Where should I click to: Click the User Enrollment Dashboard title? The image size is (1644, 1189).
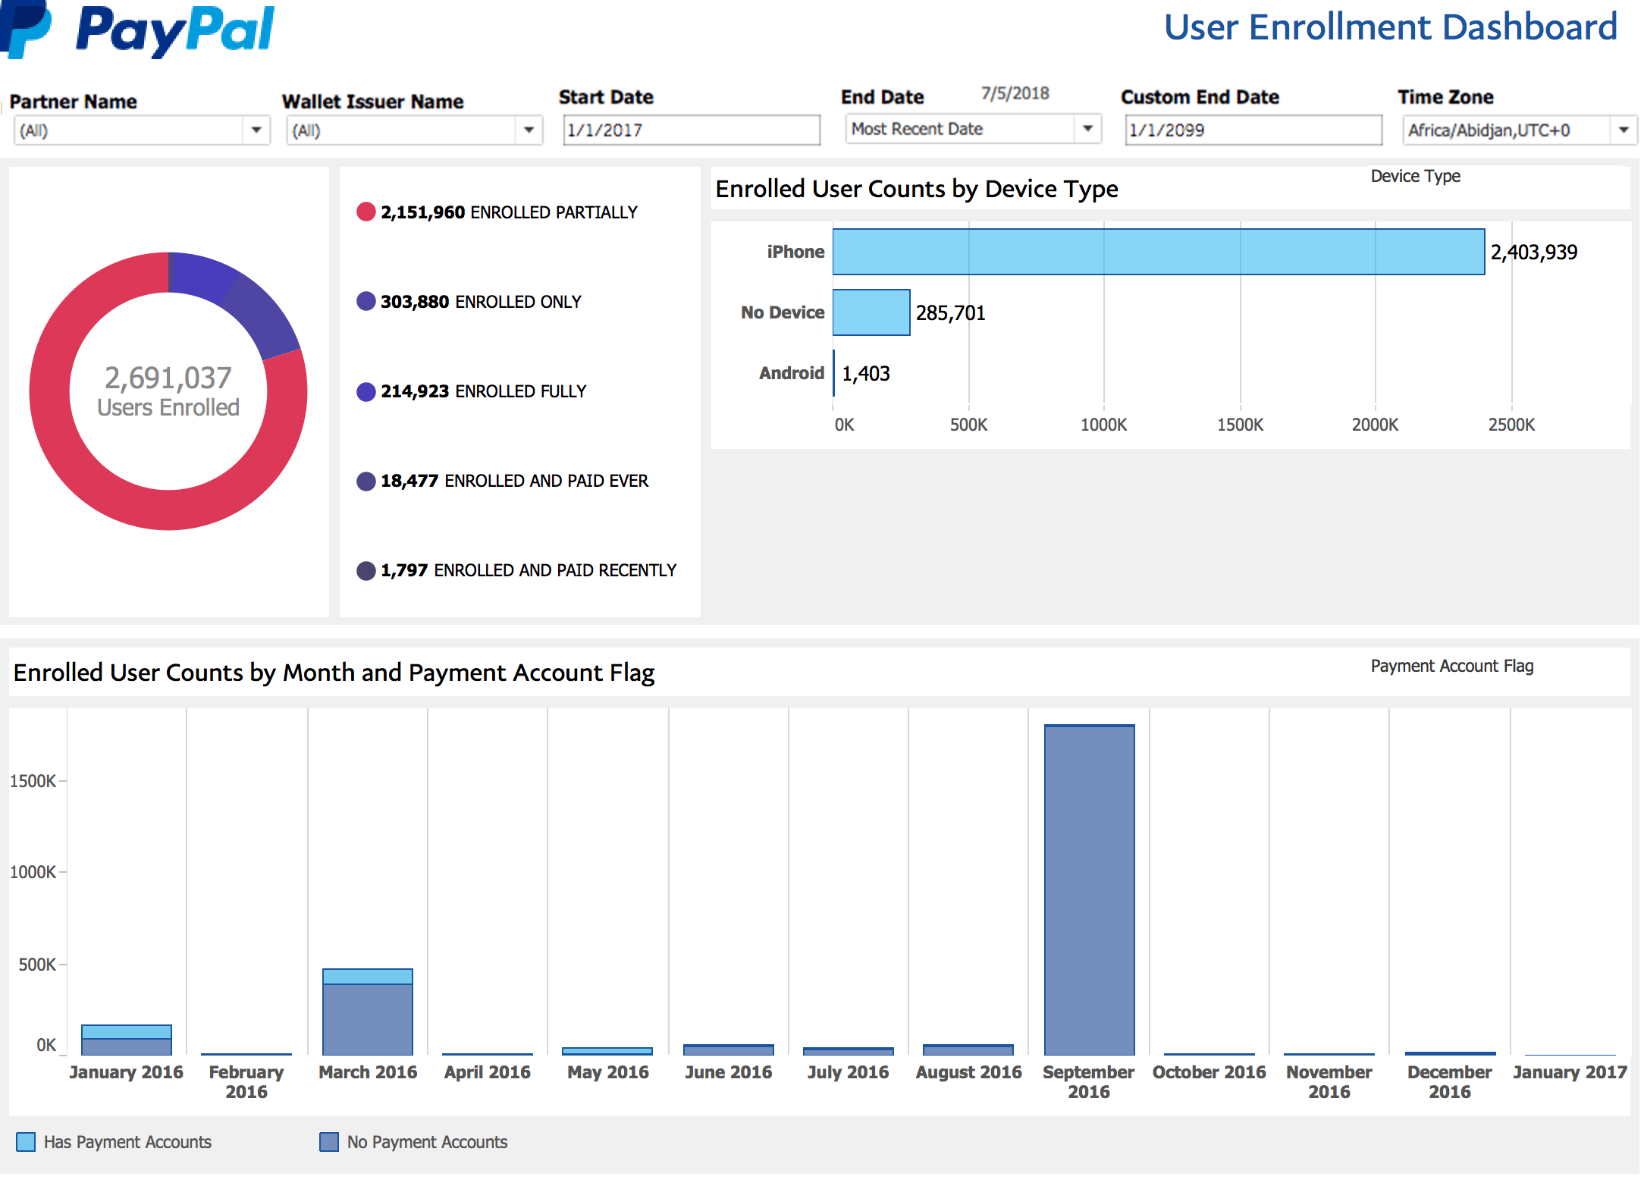pyautogui.click(x=1390, y=27)
